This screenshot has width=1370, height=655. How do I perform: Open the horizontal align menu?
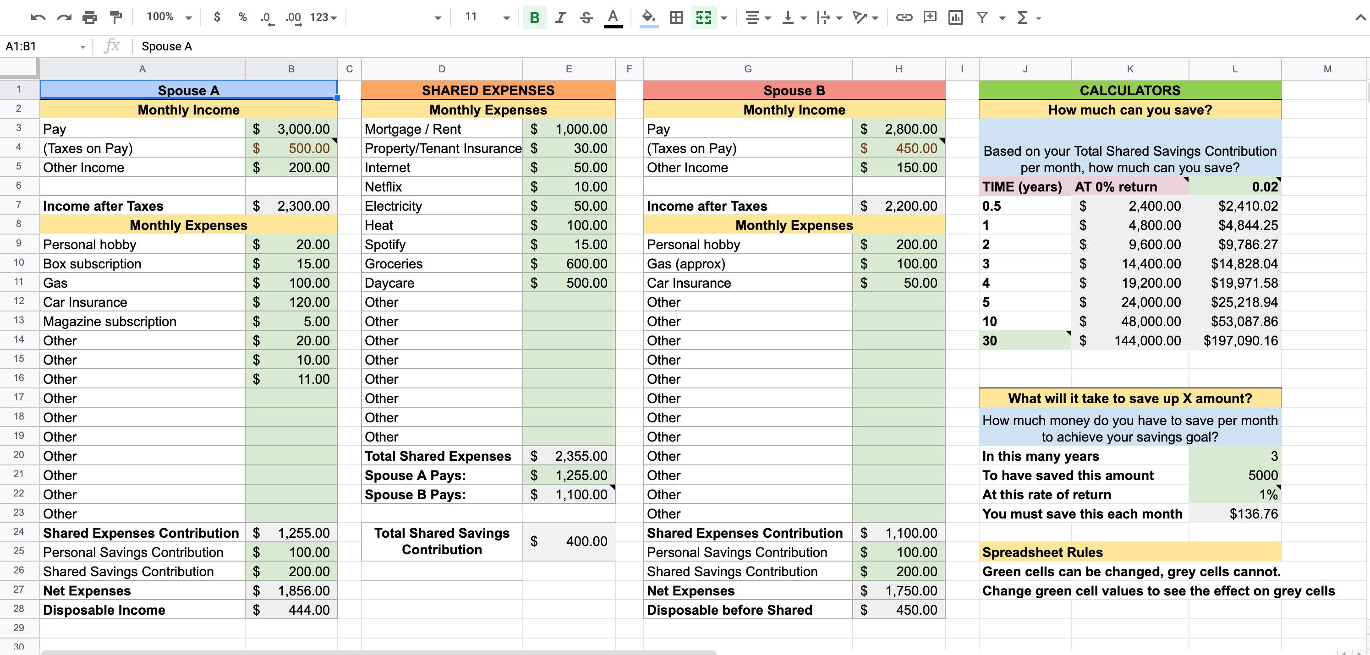pos(758,17)
